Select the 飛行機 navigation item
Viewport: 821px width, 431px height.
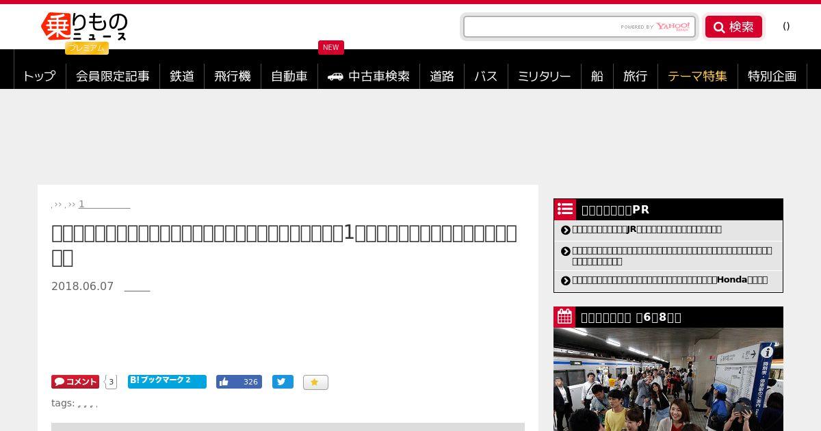[x=233, y=76]
